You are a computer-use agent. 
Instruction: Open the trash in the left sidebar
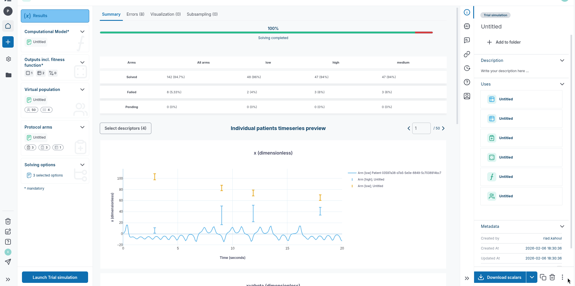[x=8, y=221]
